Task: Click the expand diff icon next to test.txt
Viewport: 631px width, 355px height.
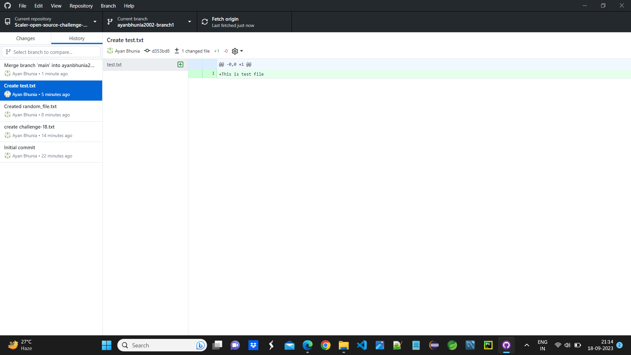Action: tap(180, 64)
